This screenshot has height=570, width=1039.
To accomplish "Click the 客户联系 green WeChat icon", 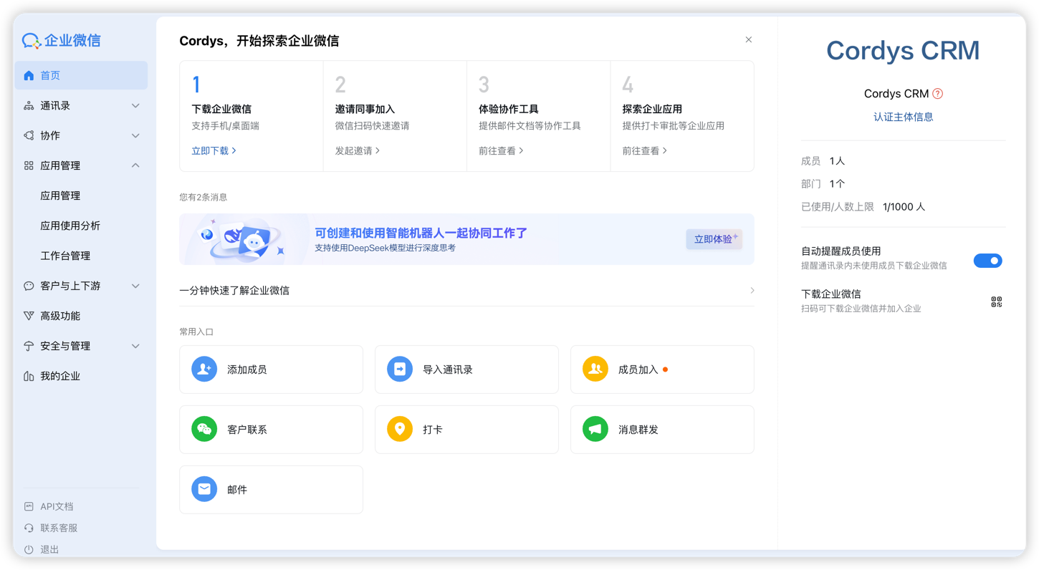I will tap(204, 429).
